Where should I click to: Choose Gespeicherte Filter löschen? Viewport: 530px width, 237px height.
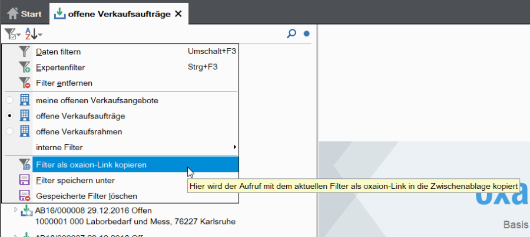click(x=120, y=196)
